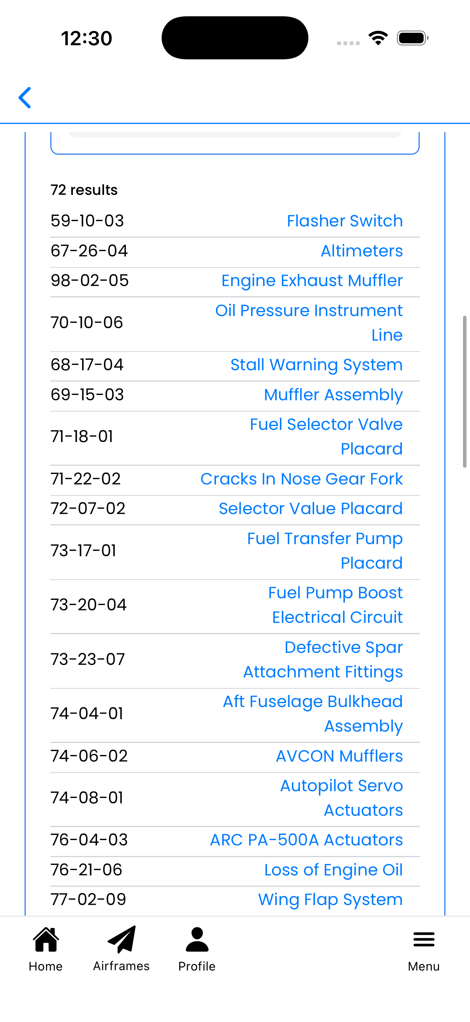Image resolution: width=470 pixels, height=1022 pixels.
Task: Open Defective Spar Attachment Fittings
Action: 322,659
